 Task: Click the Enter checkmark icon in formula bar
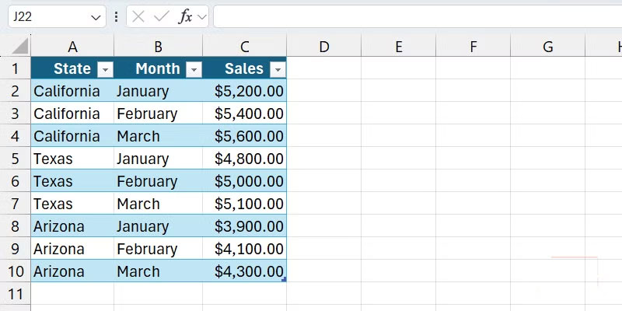[162, 16]
